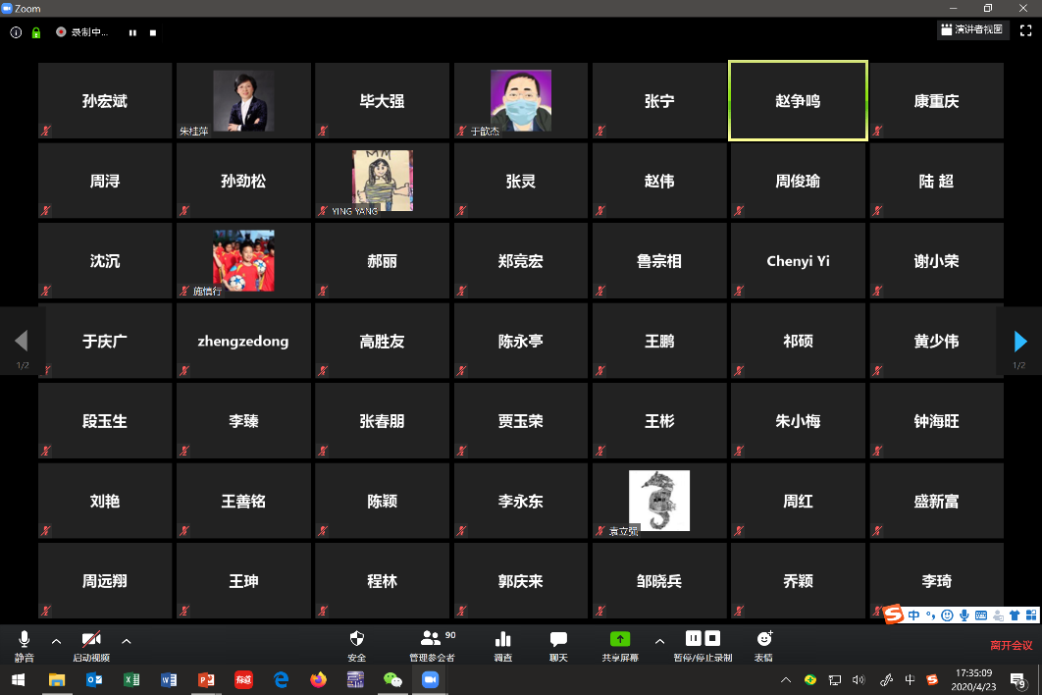Toggle the microphone mute (静音) button
Image resolution: width=1042 pixels, height=695 pixels.
[25, 640]
